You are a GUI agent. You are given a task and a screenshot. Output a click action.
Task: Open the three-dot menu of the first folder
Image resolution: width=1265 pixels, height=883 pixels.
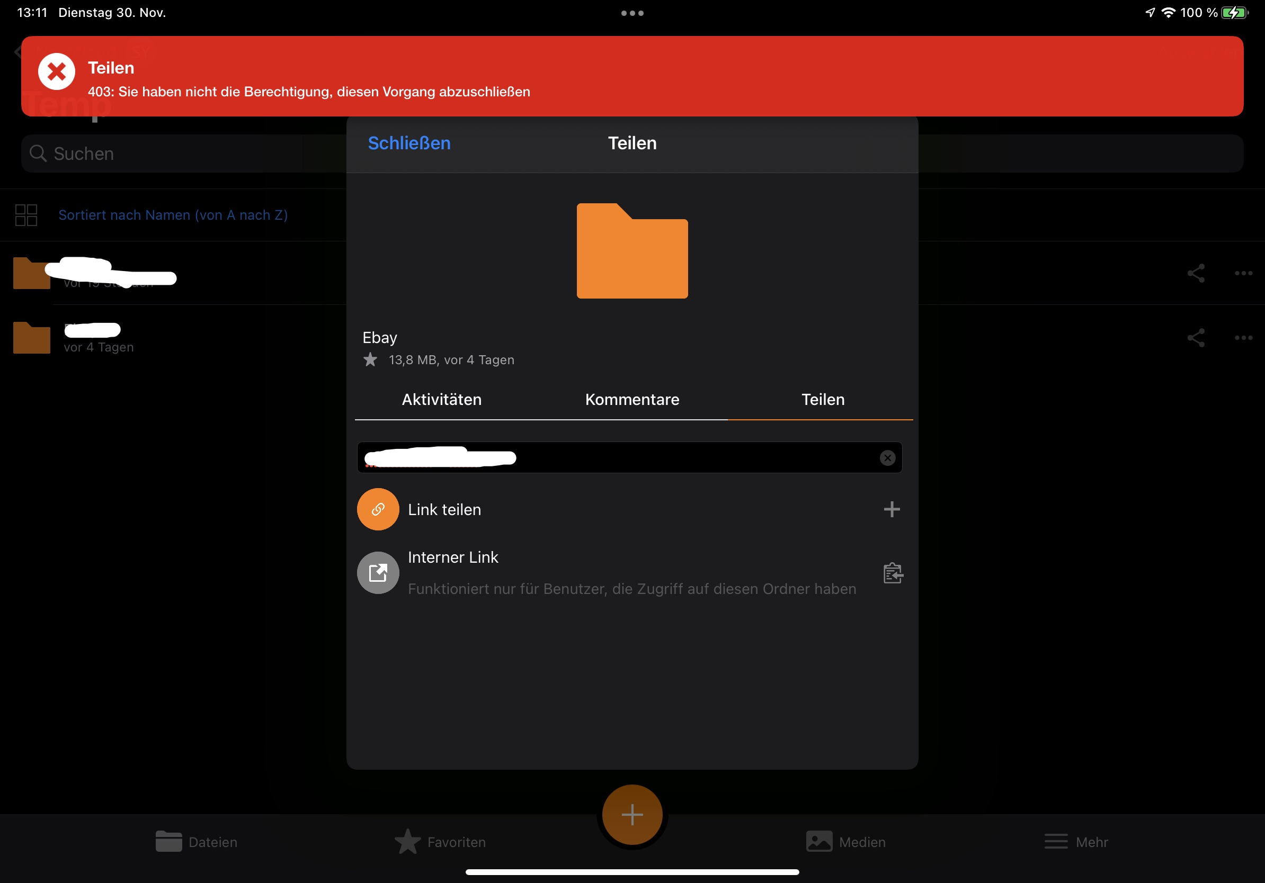click(x=1243, y=273)
